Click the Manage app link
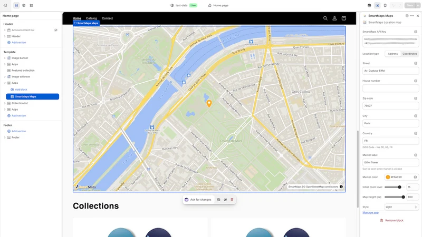 point(370,213)
